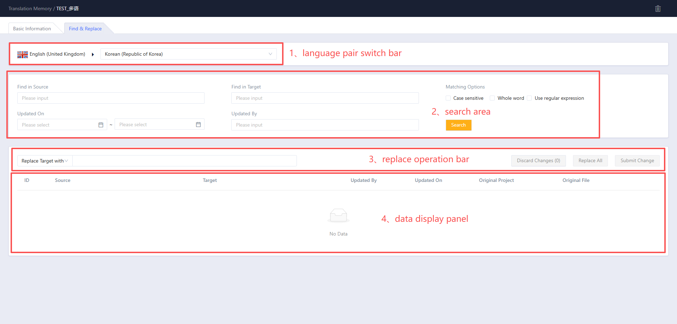The width and height of the screenshot is (677, 324).
Task: Focus the Find in Source input field
Action: [111, 98]
